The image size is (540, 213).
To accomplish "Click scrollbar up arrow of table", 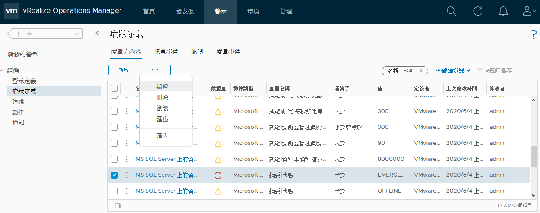I will (x=534, y=100).
